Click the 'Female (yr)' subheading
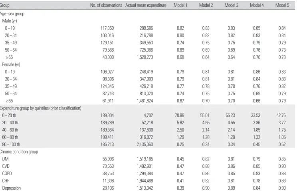297x192 pixels. [11, 65]
